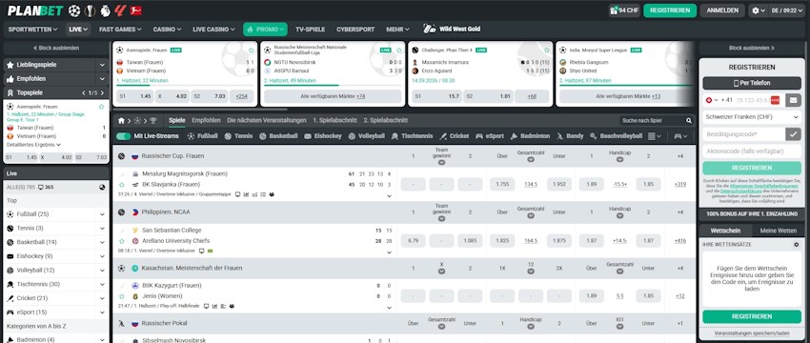This screenshot has height=343, width=810.
Task: Switch to 2. Spielabschnitt tab
Action: pyautogui.click(x=385, y=120)
